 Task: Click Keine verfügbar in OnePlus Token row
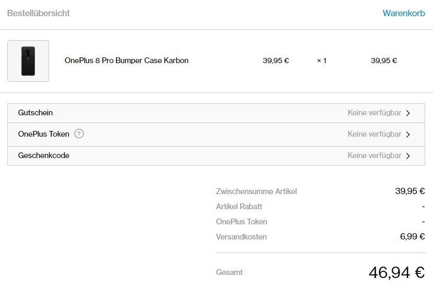pyautogui.click(x=375, y=134)
